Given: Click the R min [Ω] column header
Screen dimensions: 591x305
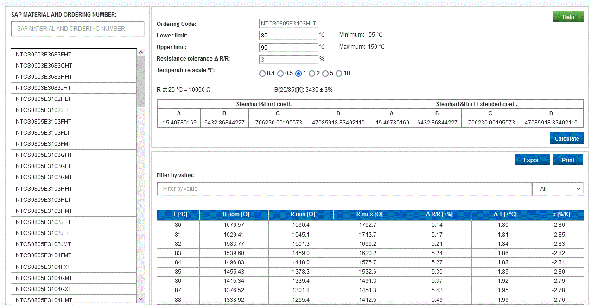Looking at the screenshot, I should point(300,215).
